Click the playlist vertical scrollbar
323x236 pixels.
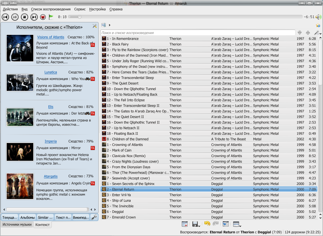click(320, 62)
